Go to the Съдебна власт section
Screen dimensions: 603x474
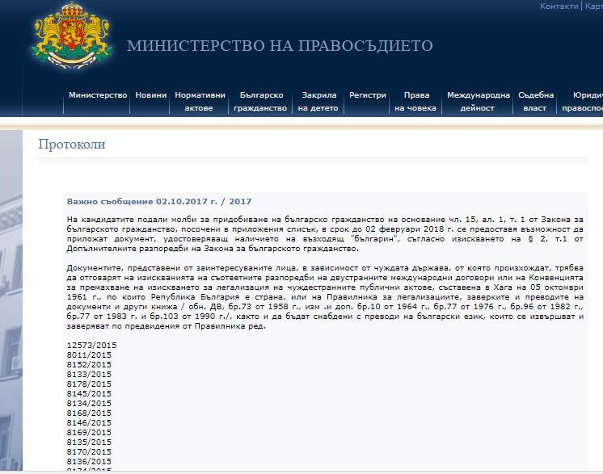coord(537,101)
